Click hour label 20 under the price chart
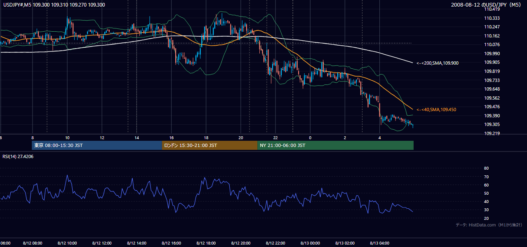The height and width of the screenshot is (247, 527). coord(241,137)
